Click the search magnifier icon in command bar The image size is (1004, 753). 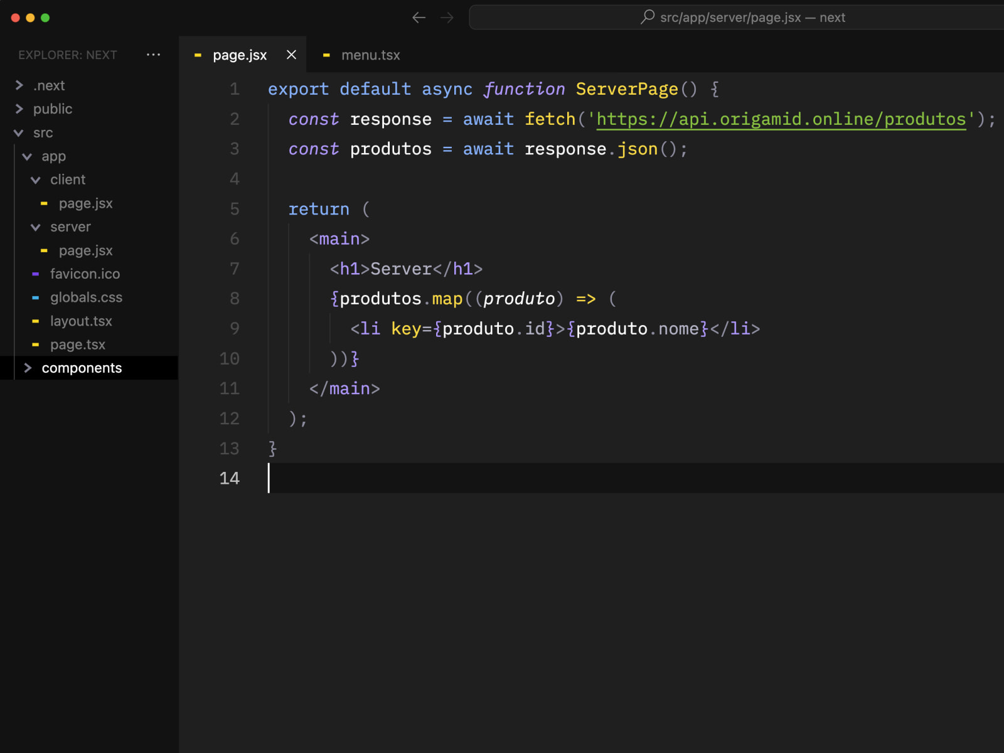648,17
